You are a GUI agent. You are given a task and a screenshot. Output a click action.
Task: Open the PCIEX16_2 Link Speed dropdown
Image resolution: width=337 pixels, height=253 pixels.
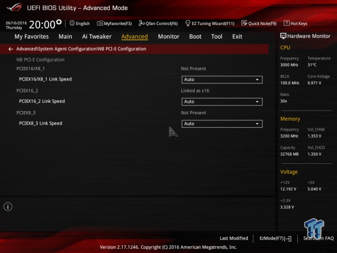tap(222, 102)
